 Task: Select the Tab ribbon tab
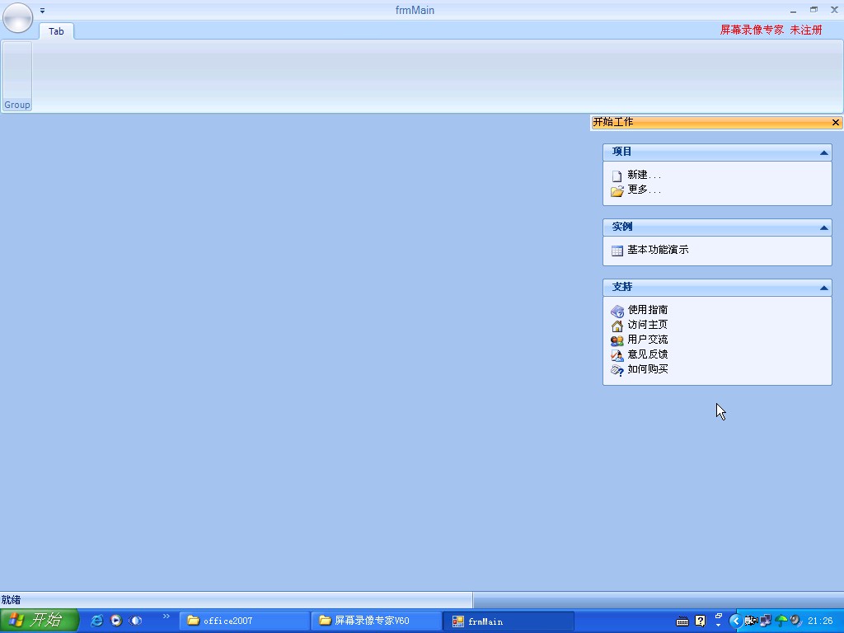pos(56,31)
